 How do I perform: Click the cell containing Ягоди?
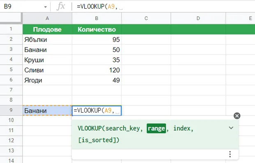47,80
